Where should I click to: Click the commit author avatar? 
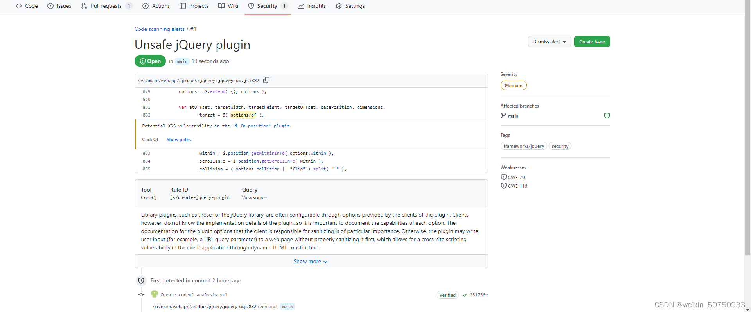[155, 294]
